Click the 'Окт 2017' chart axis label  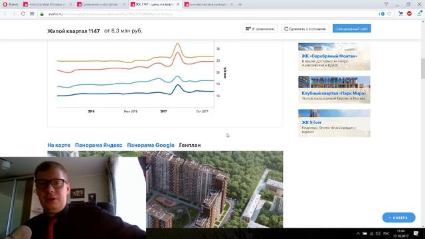click(x=202, y=112)
